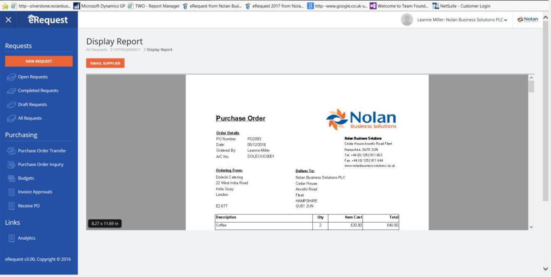
Task: Click the Analytics link icon
Action: point(12,238)
